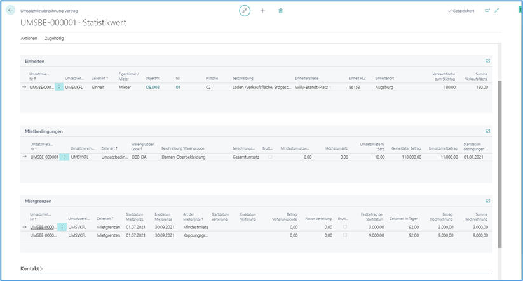Click the back arrow button
Image resolution: width=523 pixels, height=281 pixels.
(11, 11)
